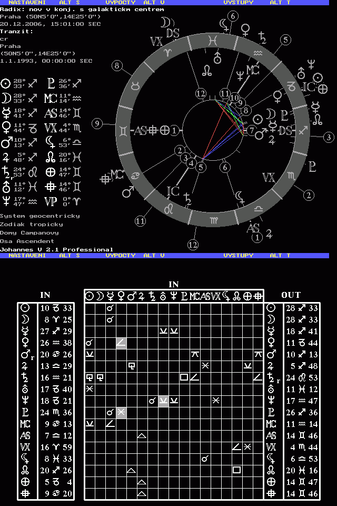Viewport: 337px width, 506px height.
Task: Click the 'Johannes V 2.1 Professional' label
Action: [56, 249]
